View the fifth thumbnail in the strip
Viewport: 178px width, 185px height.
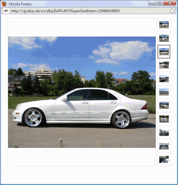click(x=164, y=79)
